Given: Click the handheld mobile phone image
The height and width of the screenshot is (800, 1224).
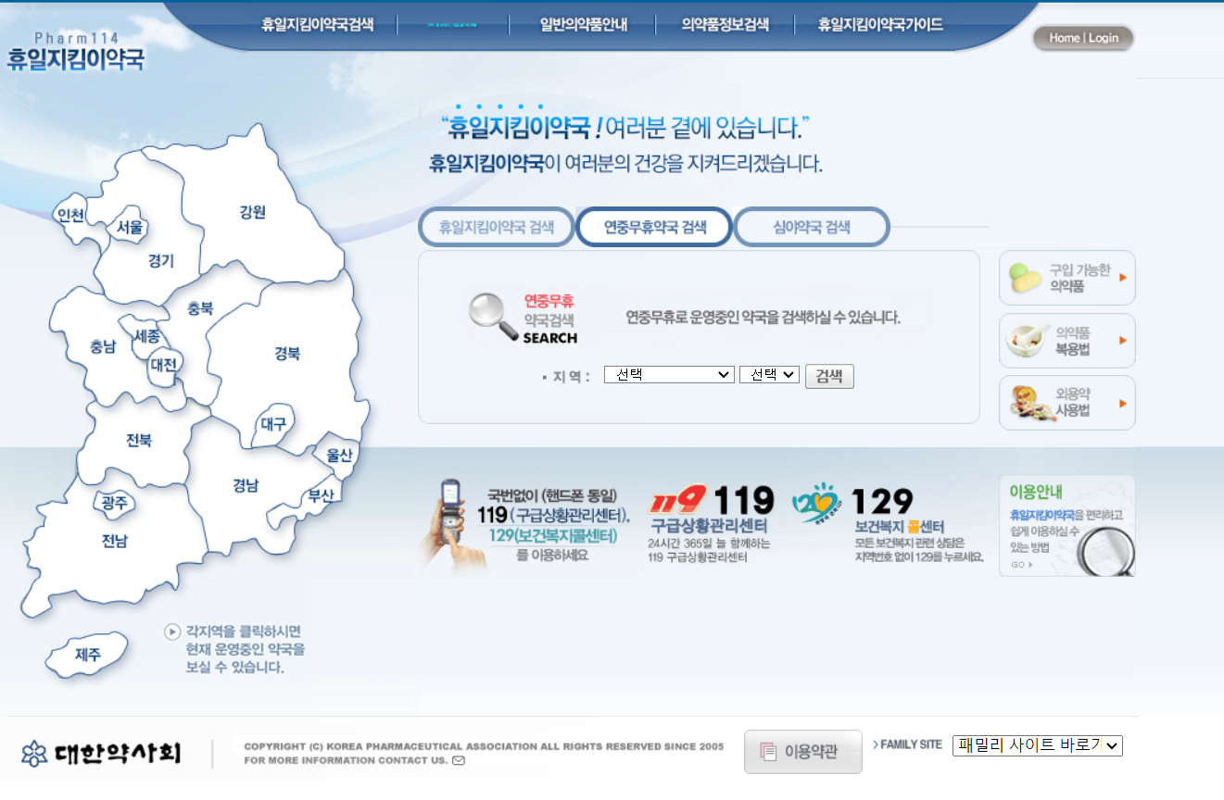Looking at the screenshot, I should [x=453, y=524].
